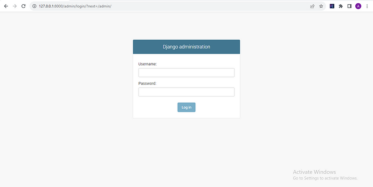
Task: Toggle the browser side panel
Action: 349,6
